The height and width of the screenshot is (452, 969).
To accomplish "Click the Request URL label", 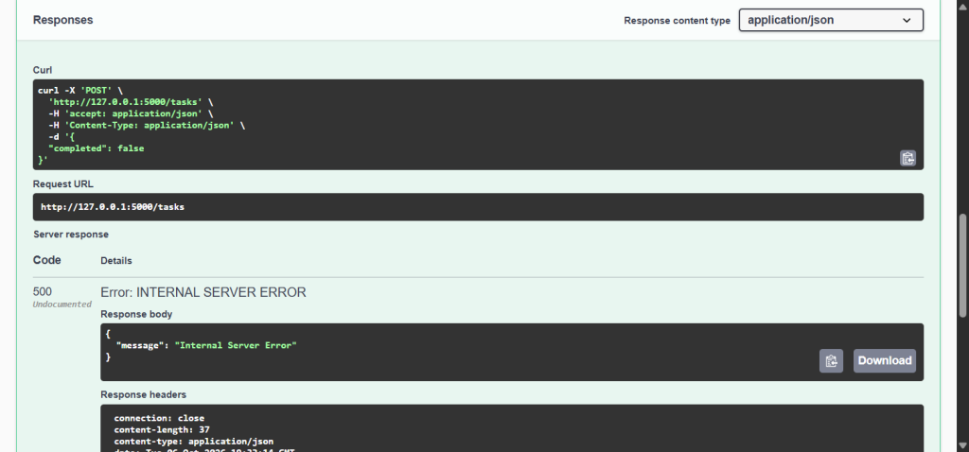I will point(63,184).
